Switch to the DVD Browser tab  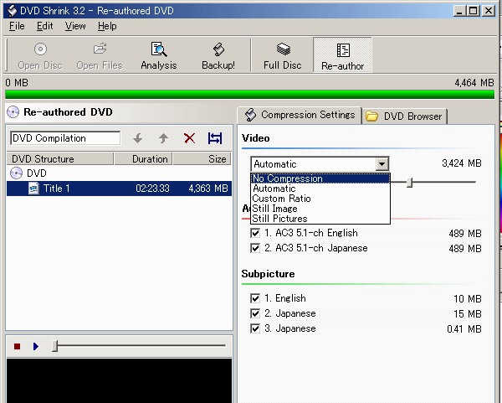(407, 116)
